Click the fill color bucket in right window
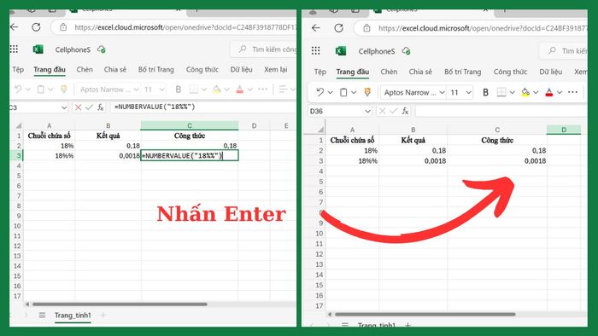Image resolution: width=598 pixels, height=336 pixels. pyautogui.click(x=525, y=92)
